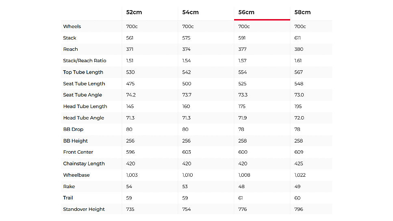Click the Seat Tube Angle row label

(x=83, y=95)
